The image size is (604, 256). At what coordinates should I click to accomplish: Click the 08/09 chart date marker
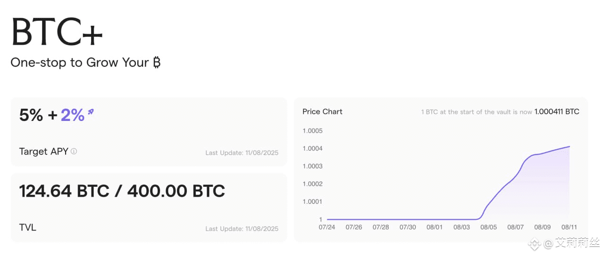(x=542, y=227)
